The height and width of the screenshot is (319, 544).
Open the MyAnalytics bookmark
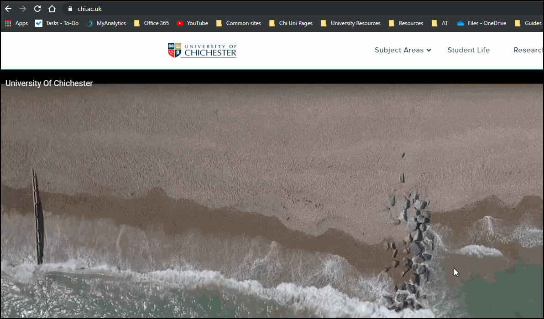click(106, 23)
